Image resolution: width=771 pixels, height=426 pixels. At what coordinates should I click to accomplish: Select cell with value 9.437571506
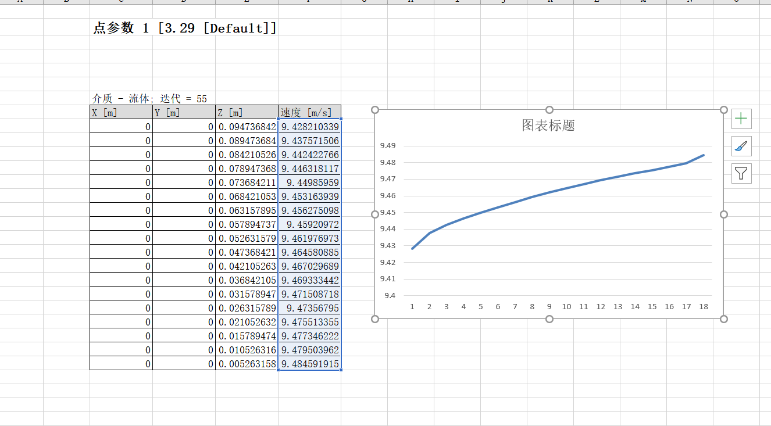(x=309, y=141)
